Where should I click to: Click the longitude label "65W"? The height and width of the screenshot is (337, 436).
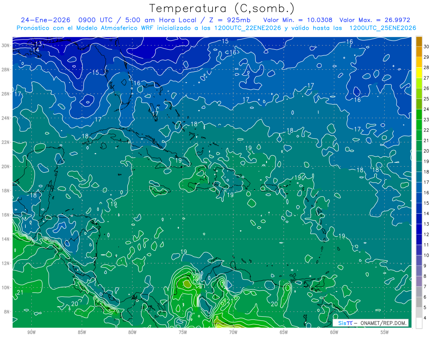(x=284, y=333)
